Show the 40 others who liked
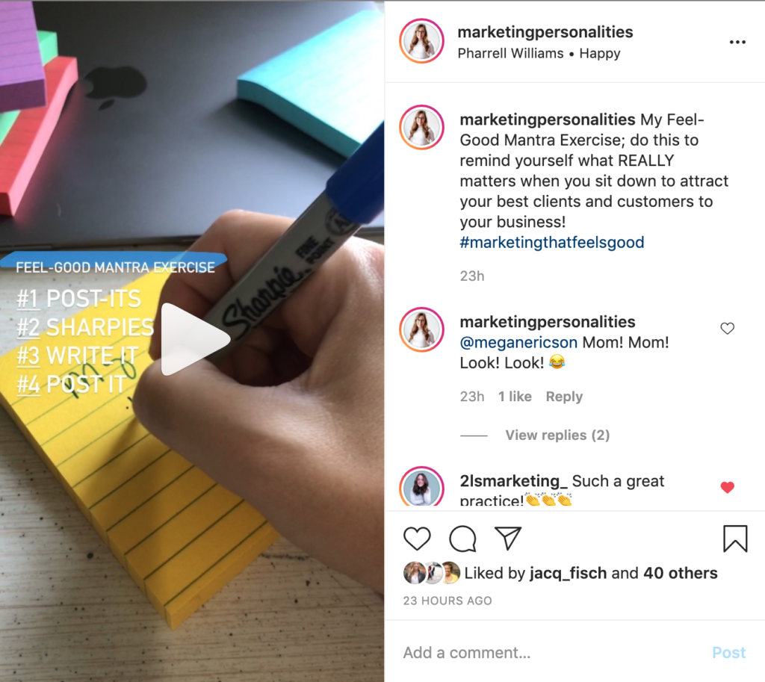The image size is (765, 682). coord(680,573)
